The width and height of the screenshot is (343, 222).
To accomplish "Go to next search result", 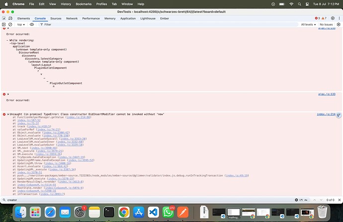I will [x=321, y=200].
